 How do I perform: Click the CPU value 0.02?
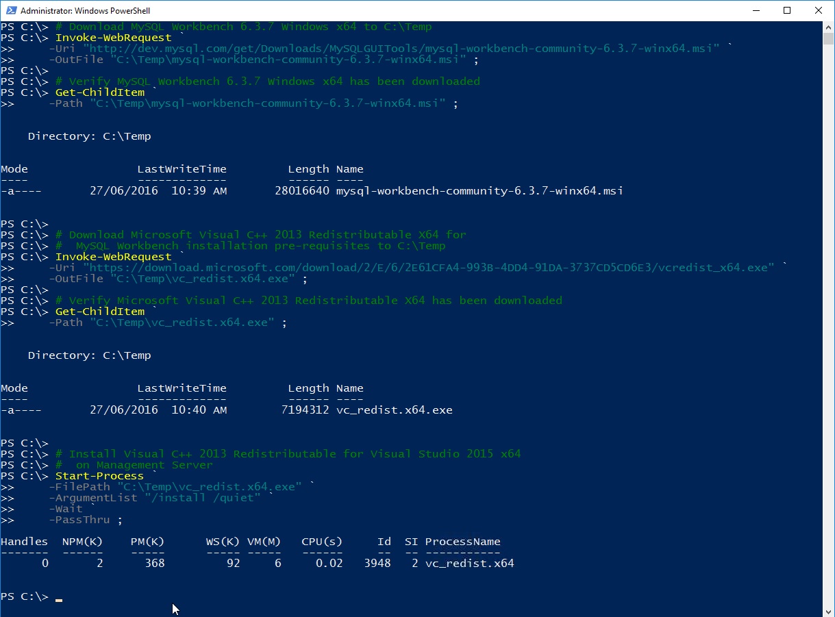[329, 564]
